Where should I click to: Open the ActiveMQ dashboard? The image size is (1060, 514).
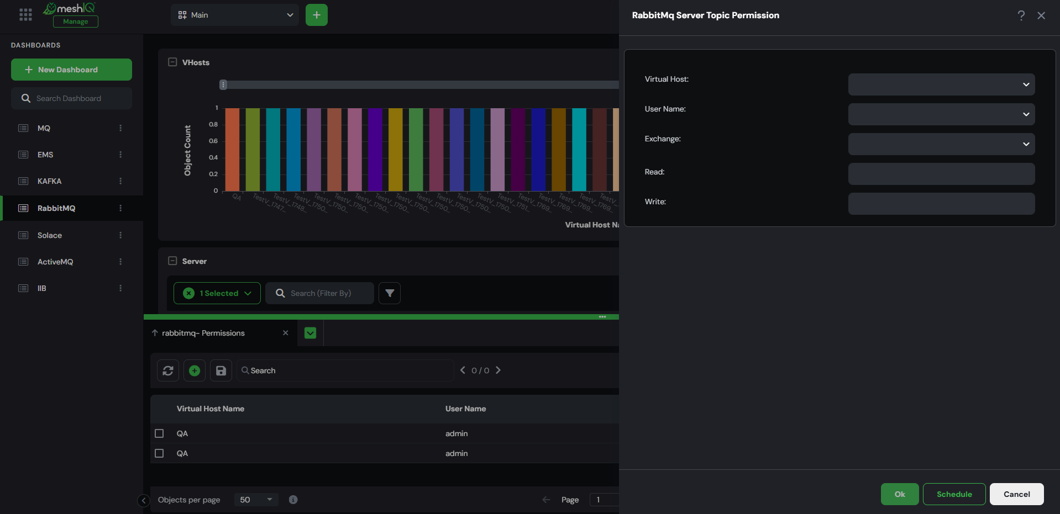pyautogui.click(x=55, y=262)
